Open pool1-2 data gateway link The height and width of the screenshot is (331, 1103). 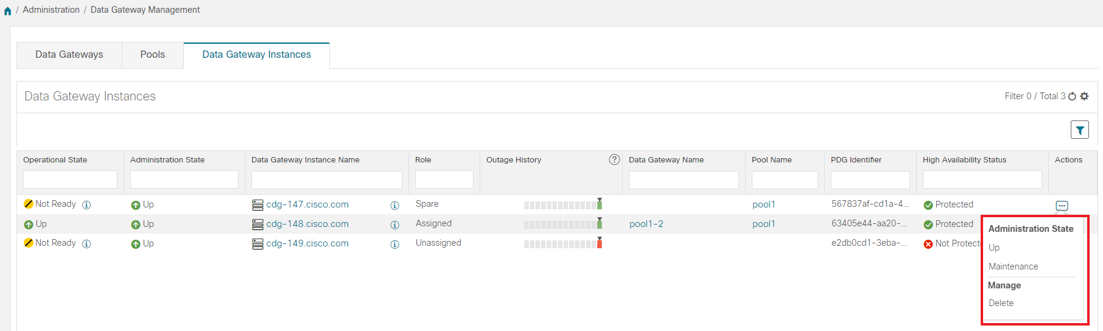tap(646, 224)
